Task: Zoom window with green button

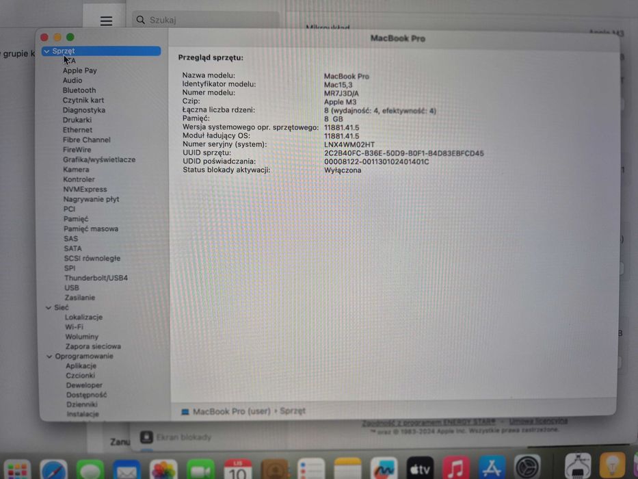Action: coord(70,37)
